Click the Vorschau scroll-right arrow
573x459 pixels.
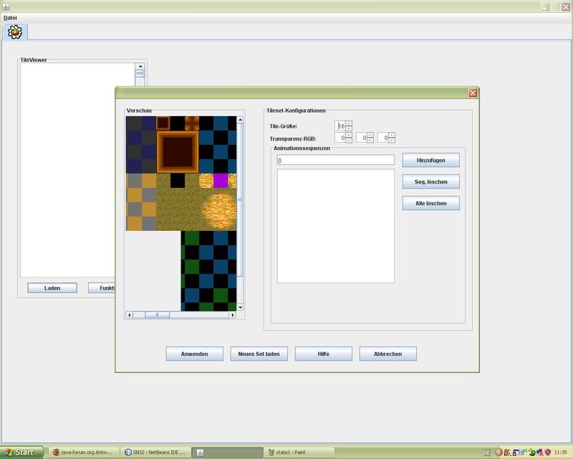tap(233, 315)
